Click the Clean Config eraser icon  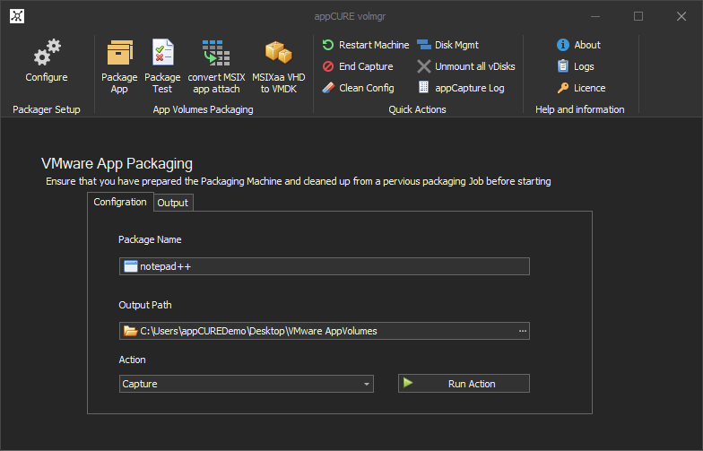tap(328, 88)
